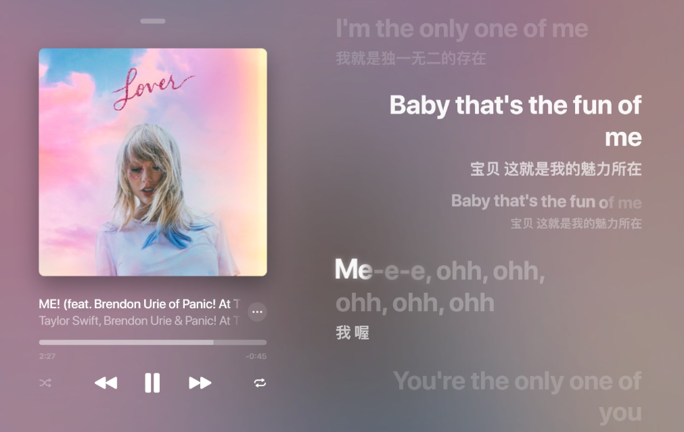Seek in the playback progress bar
This screenshot has height=432, width=684.
click(x=153, y=342)
